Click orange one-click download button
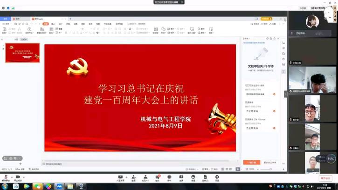The width and height of the screenshot is (338, 190). 252,163
